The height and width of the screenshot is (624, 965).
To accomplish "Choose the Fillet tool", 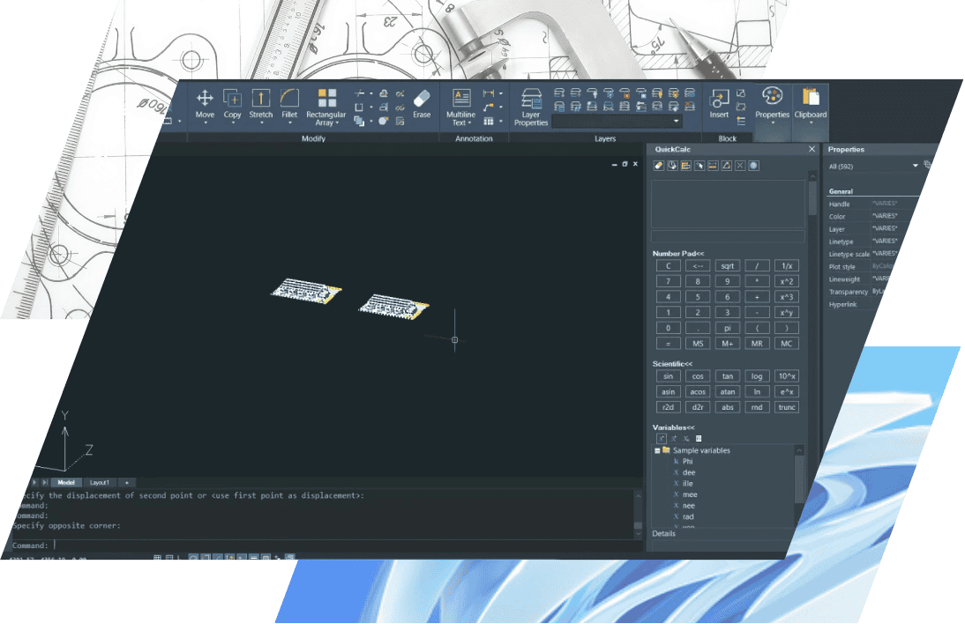I will click(289, 104).
